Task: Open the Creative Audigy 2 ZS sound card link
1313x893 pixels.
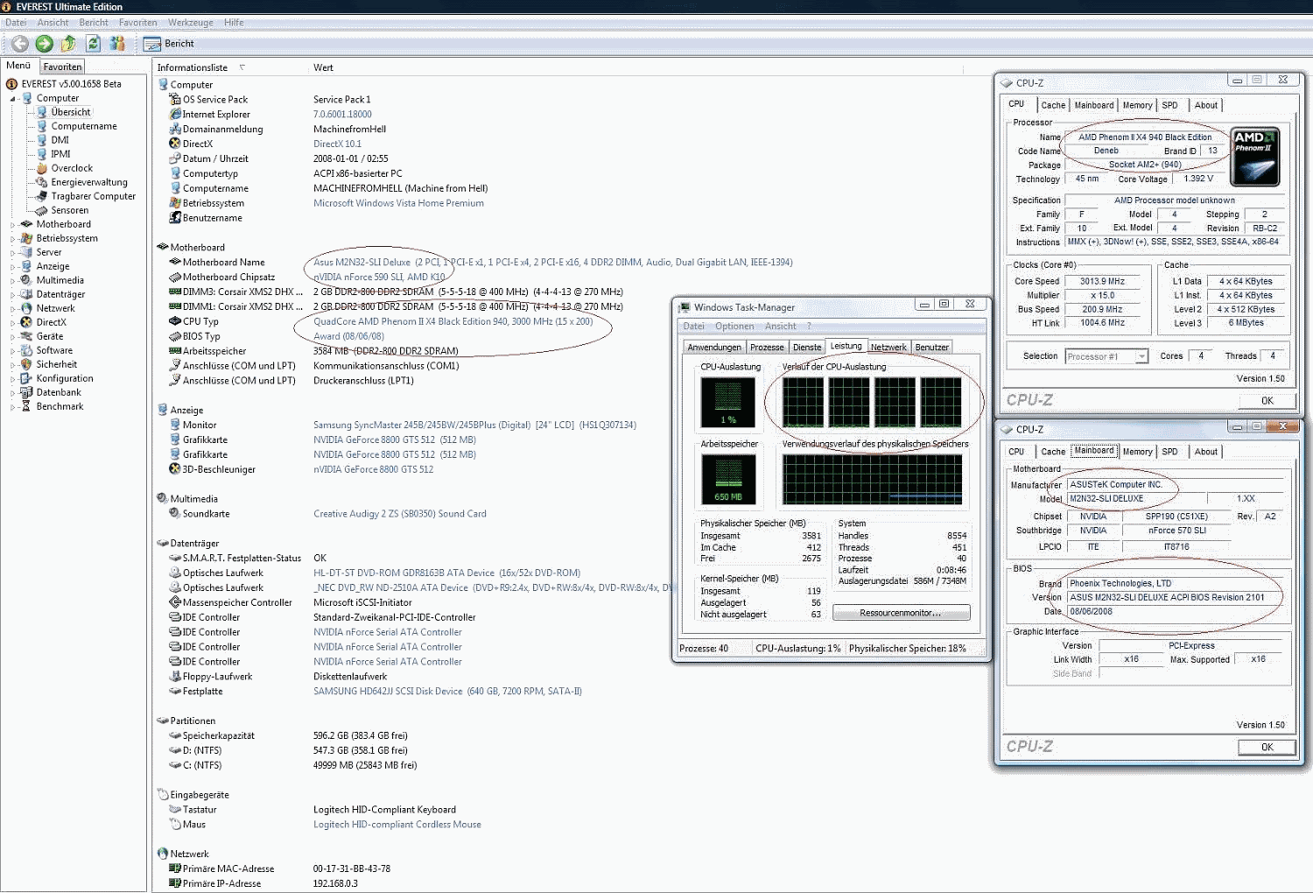Action: [x=399, y=514]
